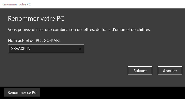This screenshot has width=185, height=99.
Task: Focus the SRVAXPLN name input field
Action: [x=46, y=49]
